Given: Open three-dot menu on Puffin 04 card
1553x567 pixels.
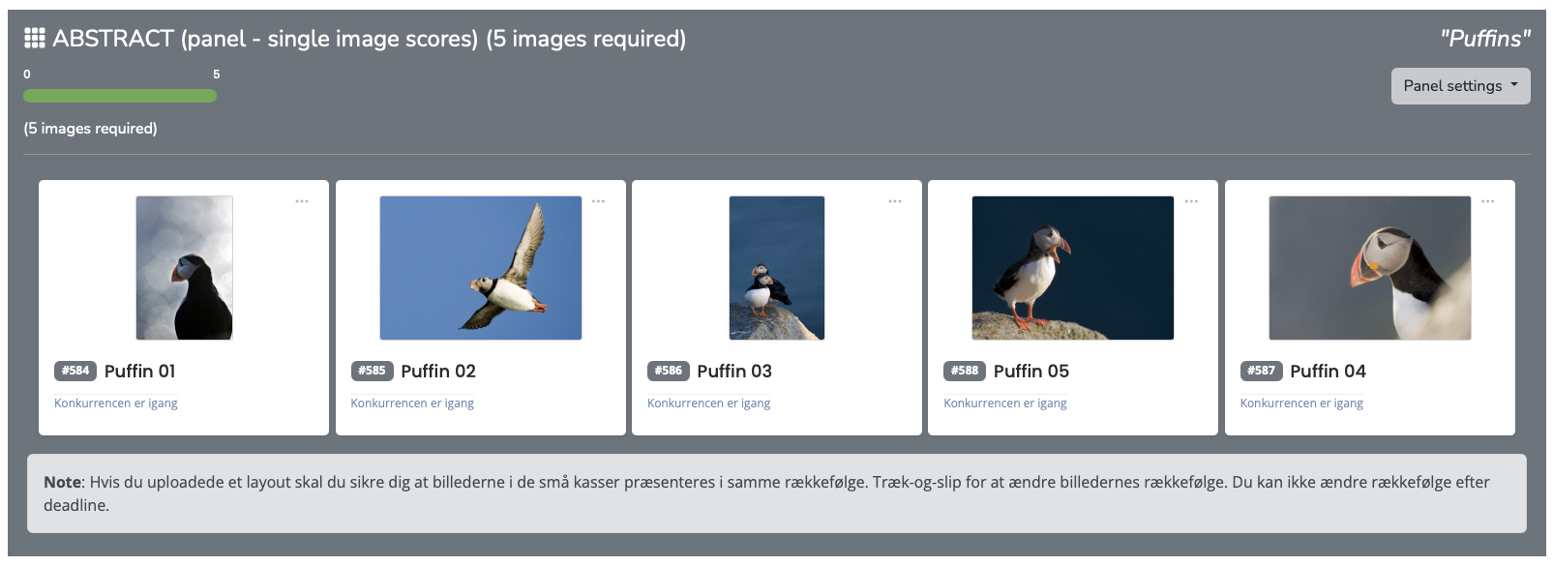Looking at the screenshot, I should point(1487,201).
